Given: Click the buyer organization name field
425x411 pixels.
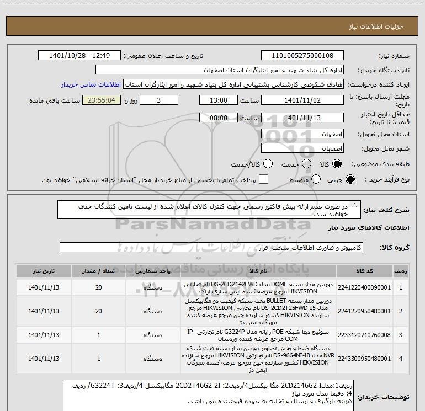Looking at the screenshot, I should click(220, 70).
